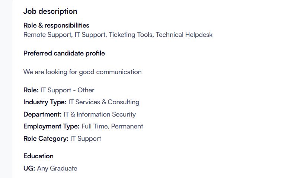Select the "Full Time, Permanent" employment value
The width and height of the screenshot is (288, 178).
(x=112, y=126)
